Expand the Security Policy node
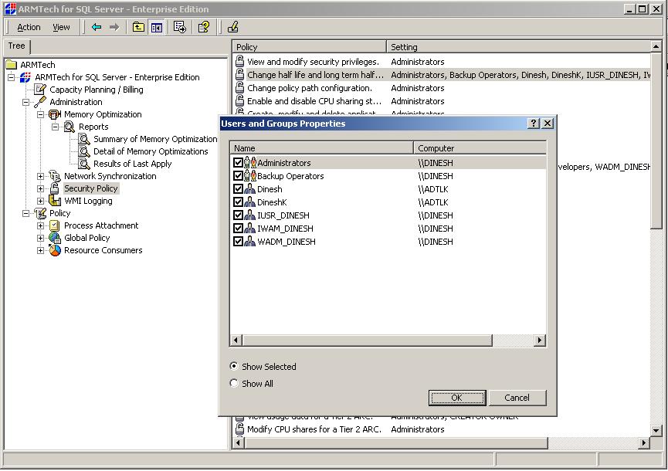This screenshot has width=668, height=471. (40, 188)
